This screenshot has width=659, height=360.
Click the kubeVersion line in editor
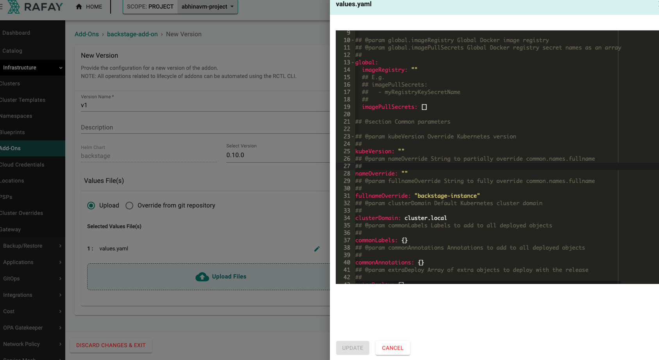(x=380, y=151)
